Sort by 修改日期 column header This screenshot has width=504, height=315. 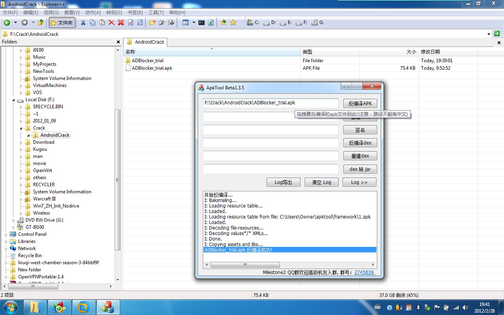448,52
